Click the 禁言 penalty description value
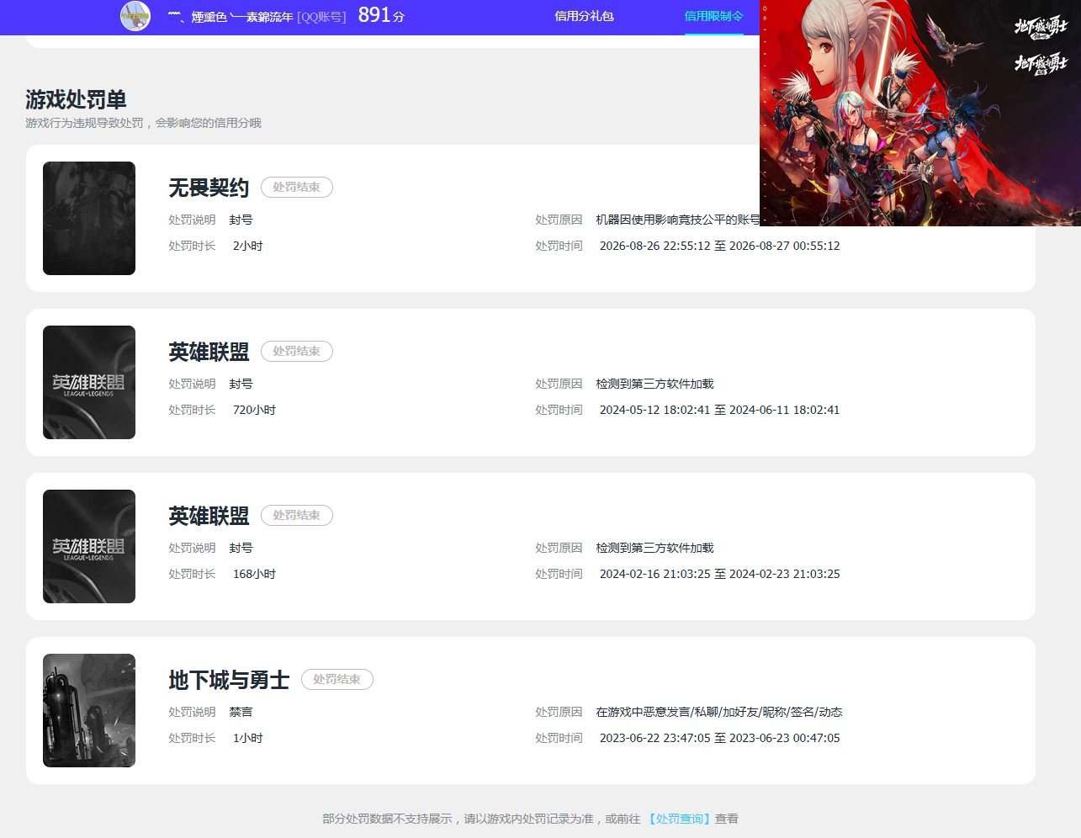1081x838 pixels. [x=241, y=712]
